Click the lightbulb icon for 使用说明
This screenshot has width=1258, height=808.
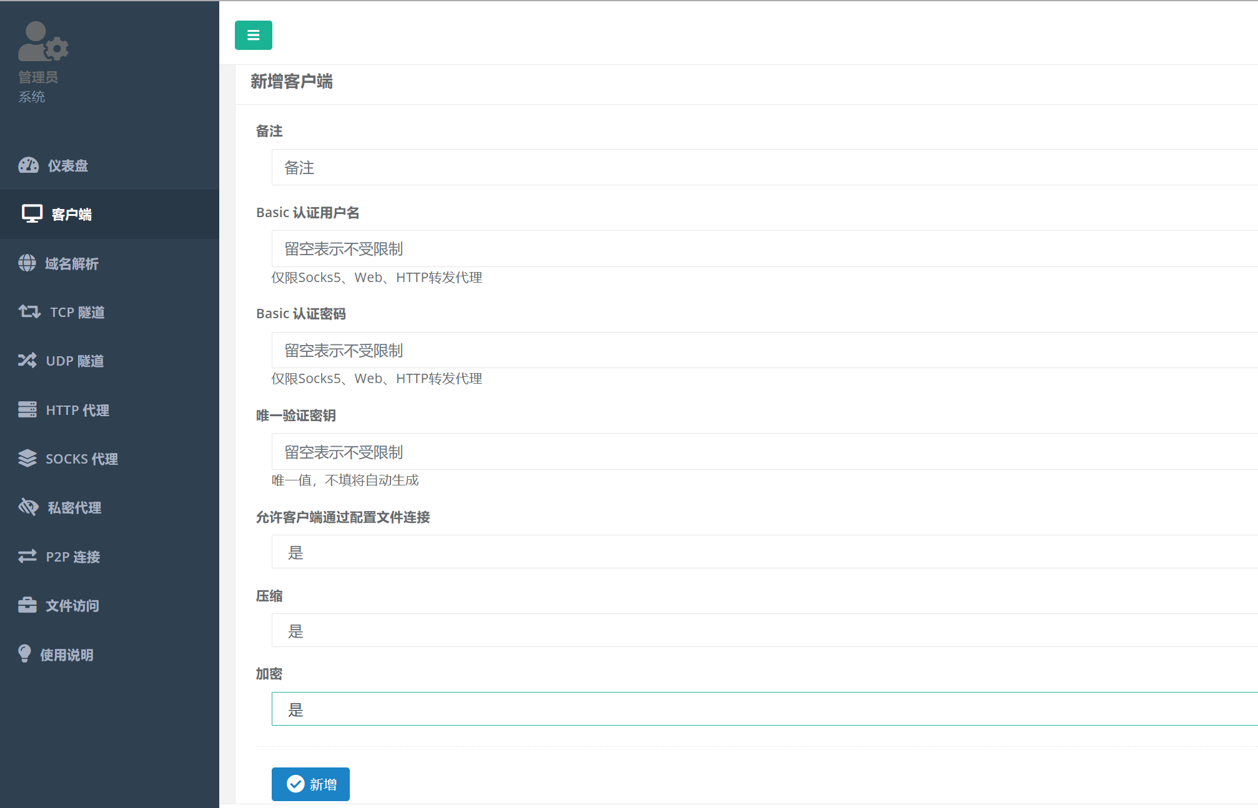(24, 654)
